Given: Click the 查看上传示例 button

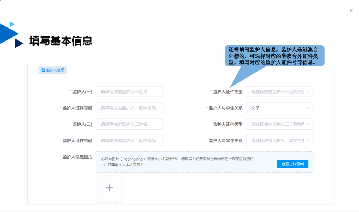Looking at the screenshot, I should (292, 164).
